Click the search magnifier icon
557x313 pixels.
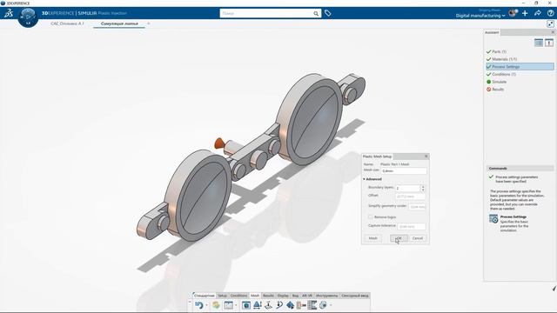pos(316,14)
